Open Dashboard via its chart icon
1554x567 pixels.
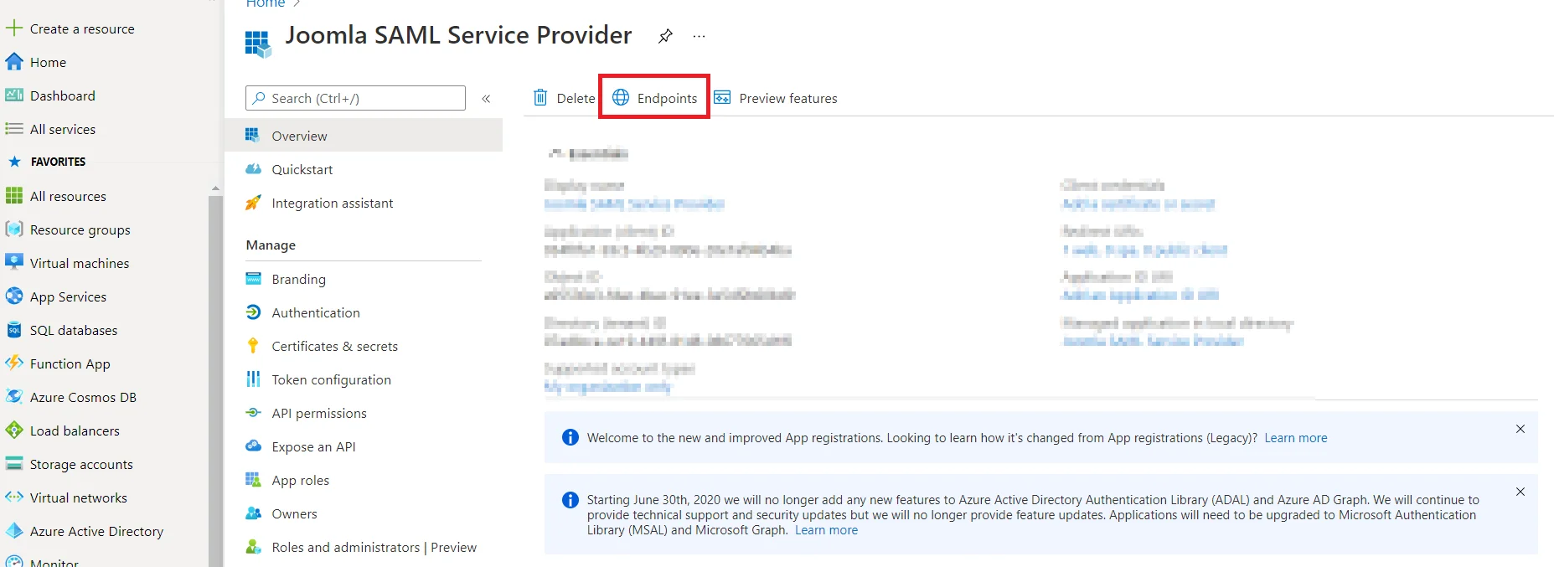coord(13,95)
